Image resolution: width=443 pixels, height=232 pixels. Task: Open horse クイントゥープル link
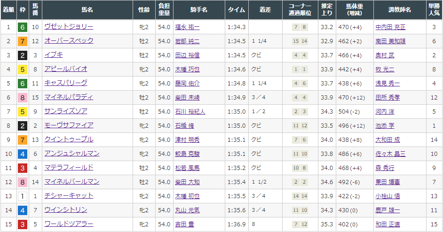[x=69, y=139]
